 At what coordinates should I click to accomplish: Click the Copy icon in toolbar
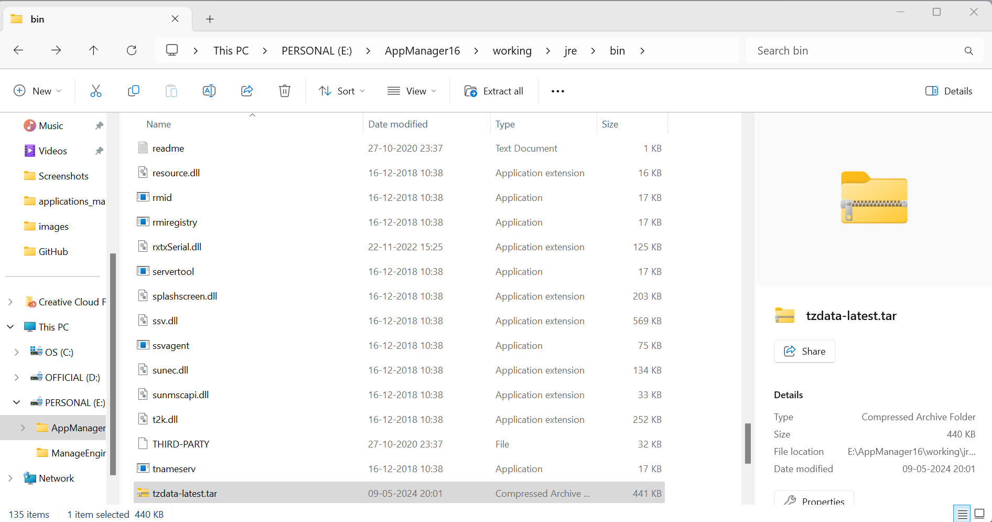[134, 91]
